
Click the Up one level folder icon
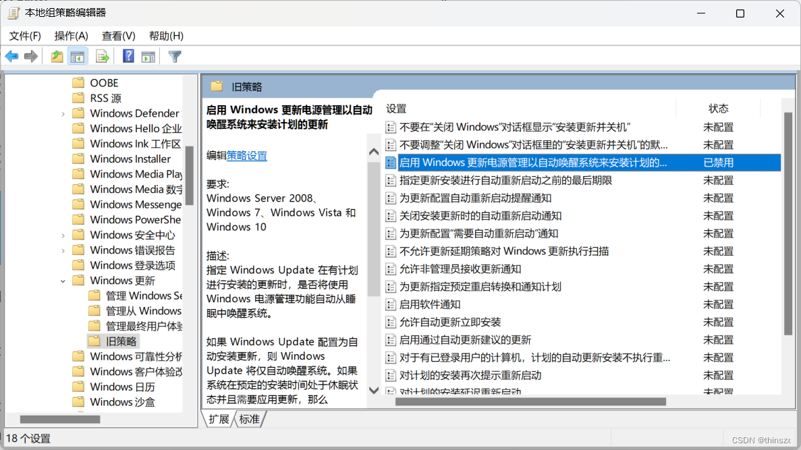57,56
